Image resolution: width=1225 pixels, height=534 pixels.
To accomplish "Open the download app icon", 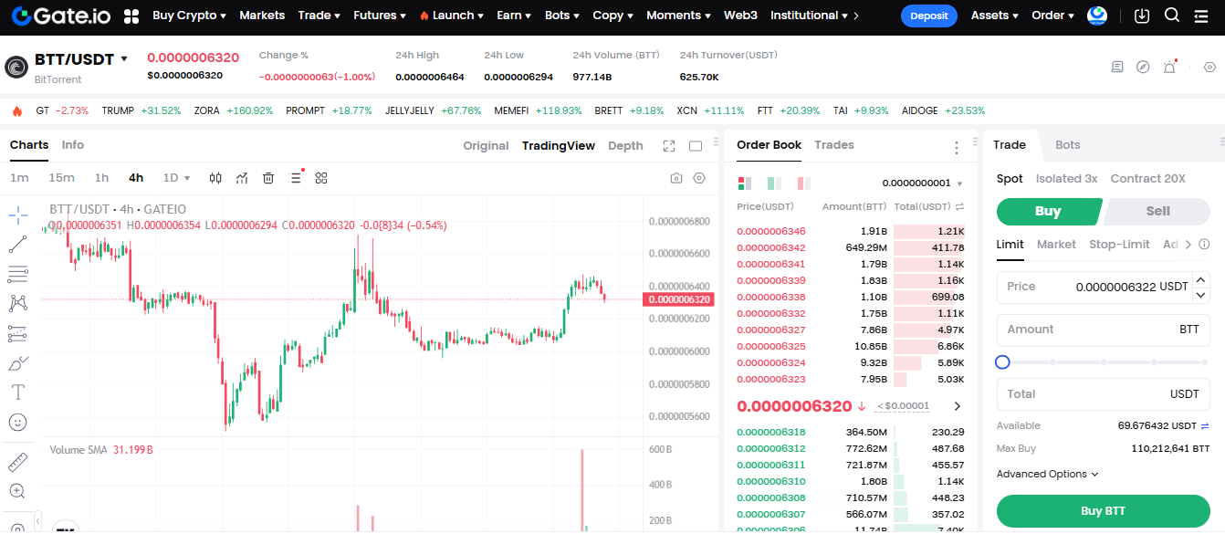I will pyautogui.click(x=1142, y=16).
